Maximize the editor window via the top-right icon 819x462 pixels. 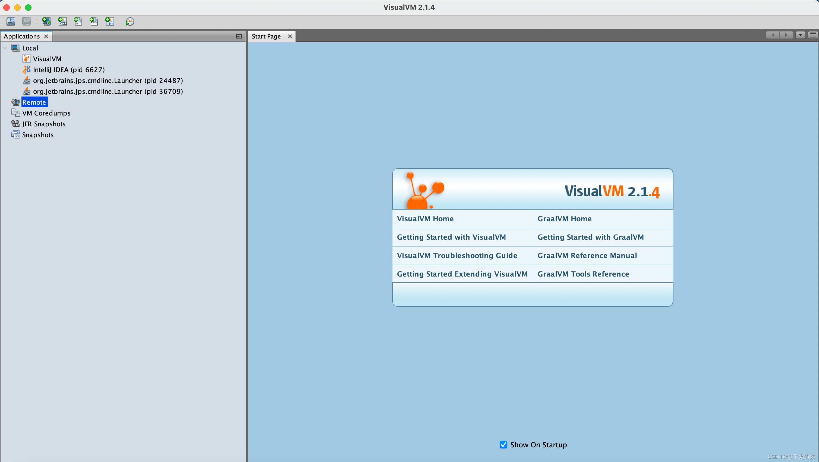pos(813,35)
